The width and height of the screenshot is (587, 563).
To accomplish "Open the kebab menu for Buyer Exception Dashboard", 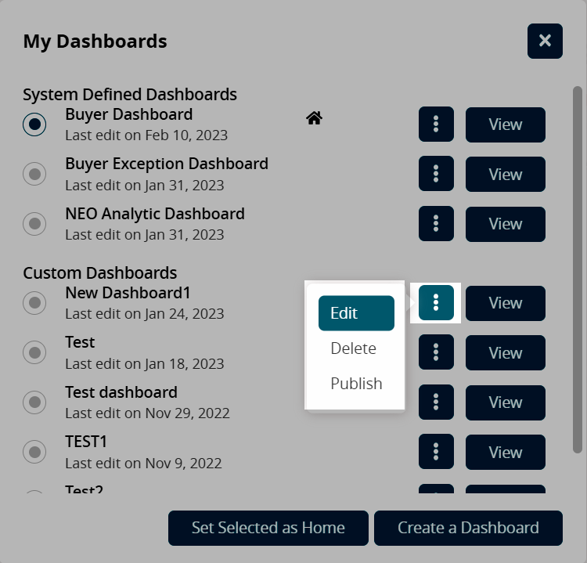I will pos(436,174).
